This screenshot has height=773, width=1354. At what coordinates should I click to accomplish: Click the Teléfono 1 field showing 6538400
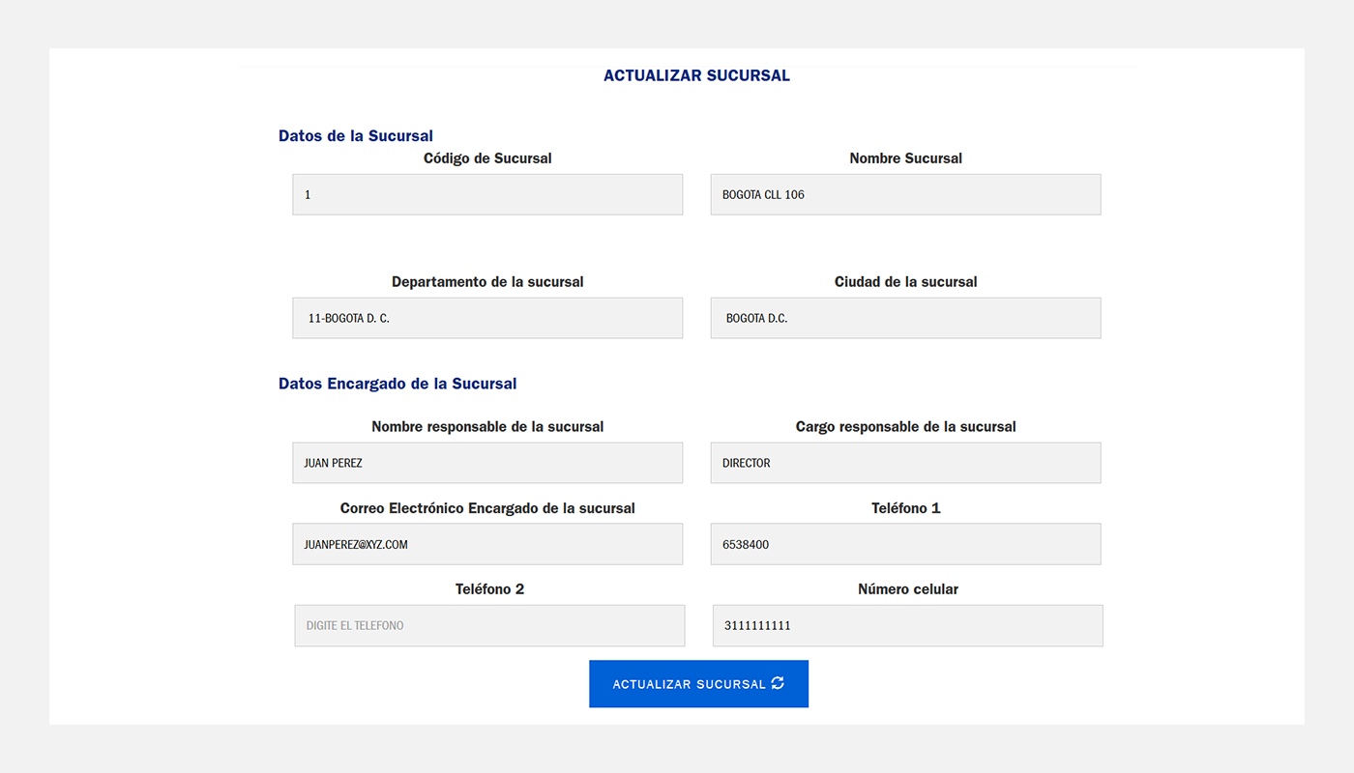(905, 544)
